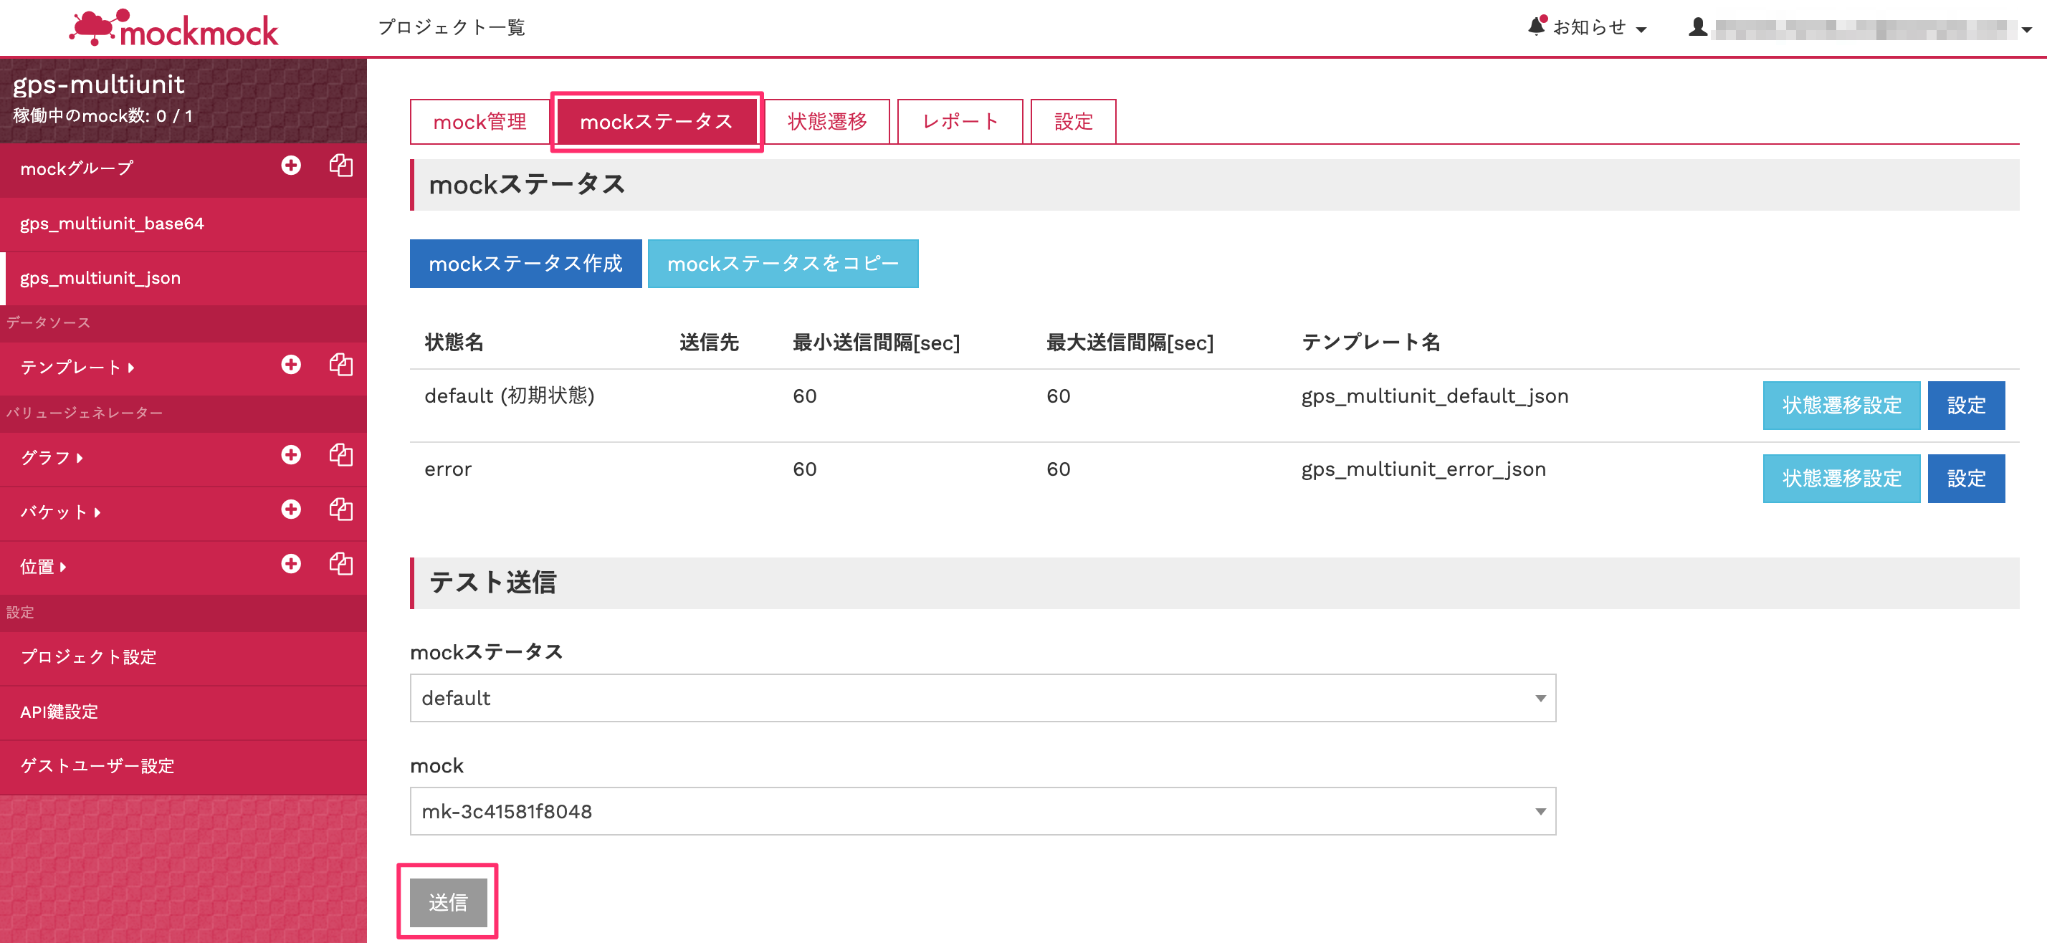Image resolution: width=2047 pixels, height=943 pixels.
Task: Open the mock select dropdown mk-3c41581f8048
Action: (x=982, y=811)
